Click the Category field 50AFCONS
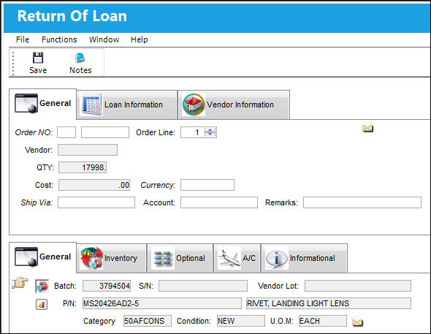The width and height of the screenshot is (431, 334). click(x=148, y=321)
